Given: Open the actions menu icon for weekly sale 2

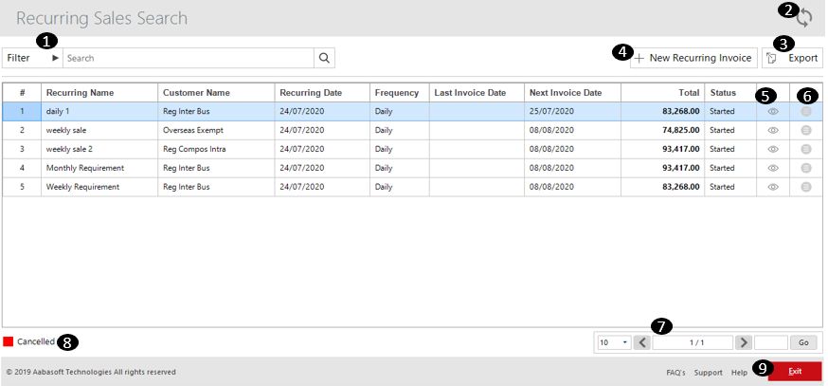Looking at the screenshot, I should [806, 149].
